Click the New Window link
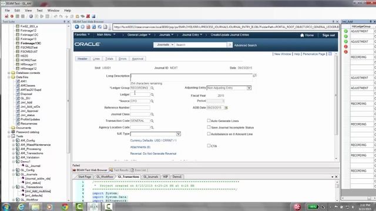This screenshot has height=211, width=376. coord(283,54)
